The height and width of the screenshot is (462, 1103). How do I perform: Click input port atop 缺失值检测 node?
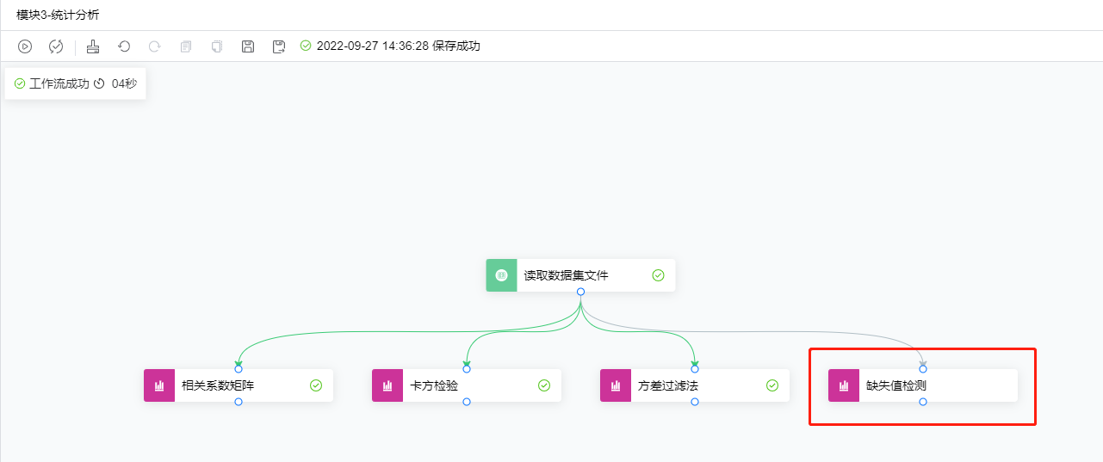(923, 369)
